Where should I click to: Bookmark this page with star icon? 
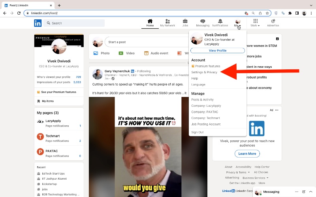(x=267, y=13)
